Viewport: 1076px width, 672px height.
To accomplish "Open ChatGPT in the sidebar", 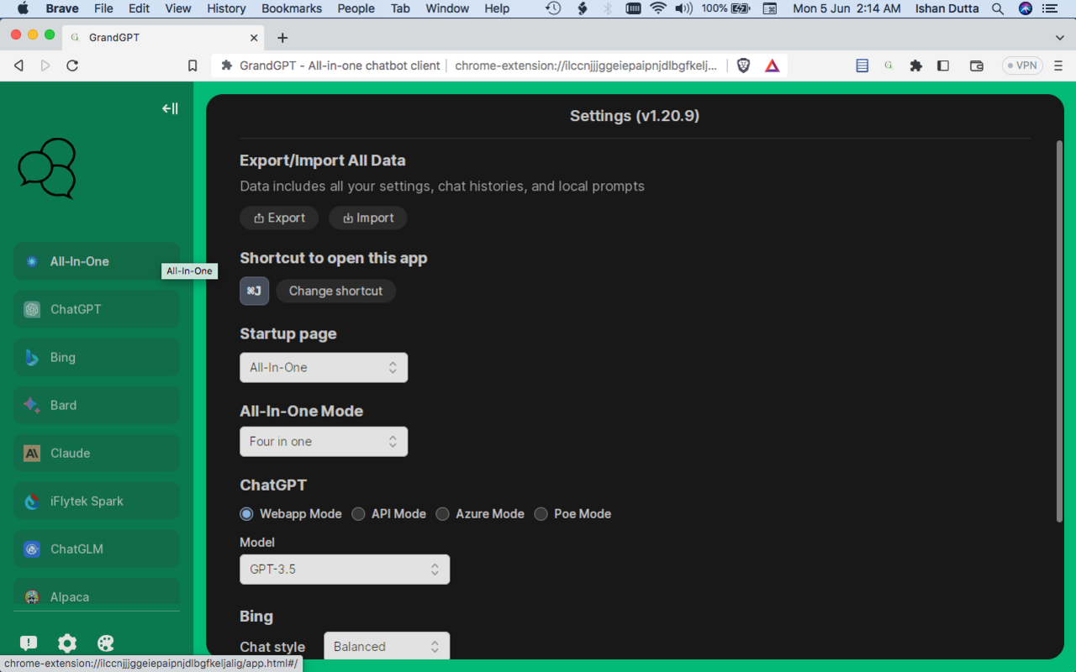I will click(97, 309).
